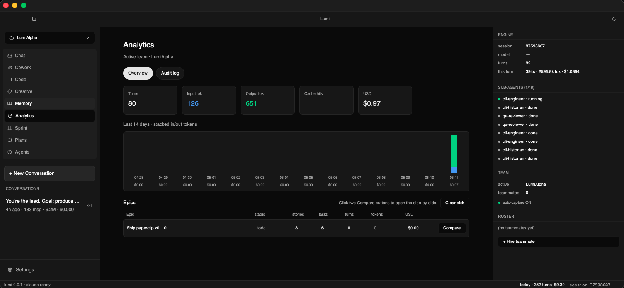624x288 pixels.
Task: Delete the conversation using its erase icon
Action: point(89,205)
